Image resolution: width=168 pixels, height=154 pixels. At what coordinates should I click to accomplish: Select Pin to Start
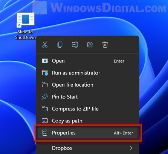pyautogui.click(x=87, y=97)
